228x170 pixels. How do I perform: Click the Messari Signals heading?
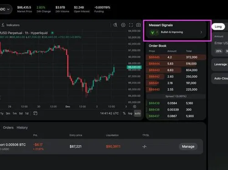point(161,25)
